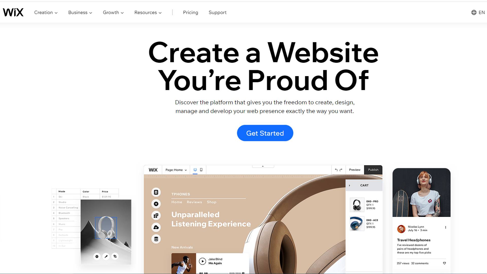Click the Add Elements icon in sidebar
The width and height of the screenshot is (487, 274).
click(x=156, y=204)
